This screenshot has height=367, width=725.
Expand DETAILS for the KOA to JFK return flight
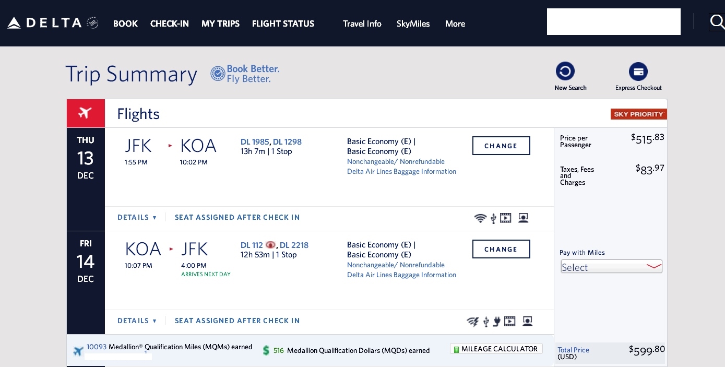coord(137,321)
